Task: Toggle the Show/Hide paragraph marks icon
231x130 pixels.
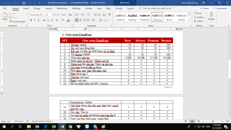Action: (110, 15)
